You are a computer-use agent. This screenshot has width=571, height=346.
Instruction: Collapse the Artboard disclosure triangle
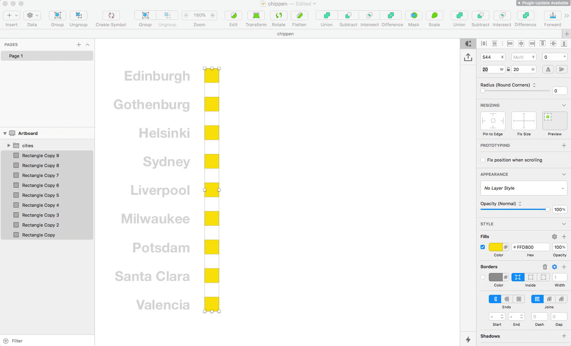point(5,133)
